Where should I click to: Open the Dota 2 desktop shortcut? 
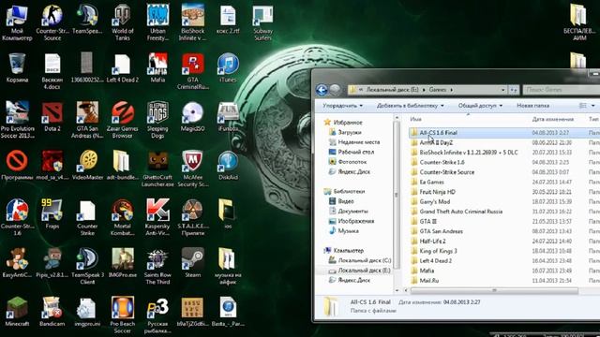click(52, 117)
